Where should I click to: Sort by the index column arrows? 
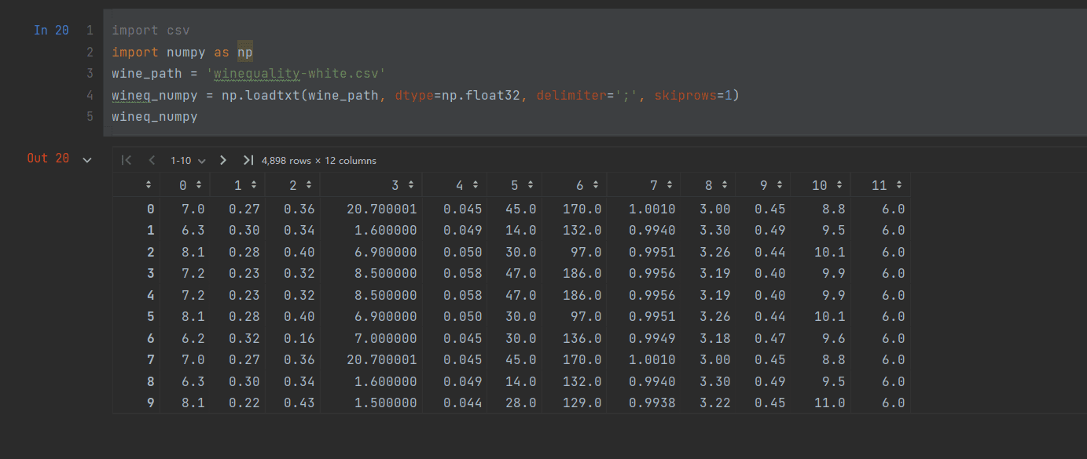coord(149,185)
